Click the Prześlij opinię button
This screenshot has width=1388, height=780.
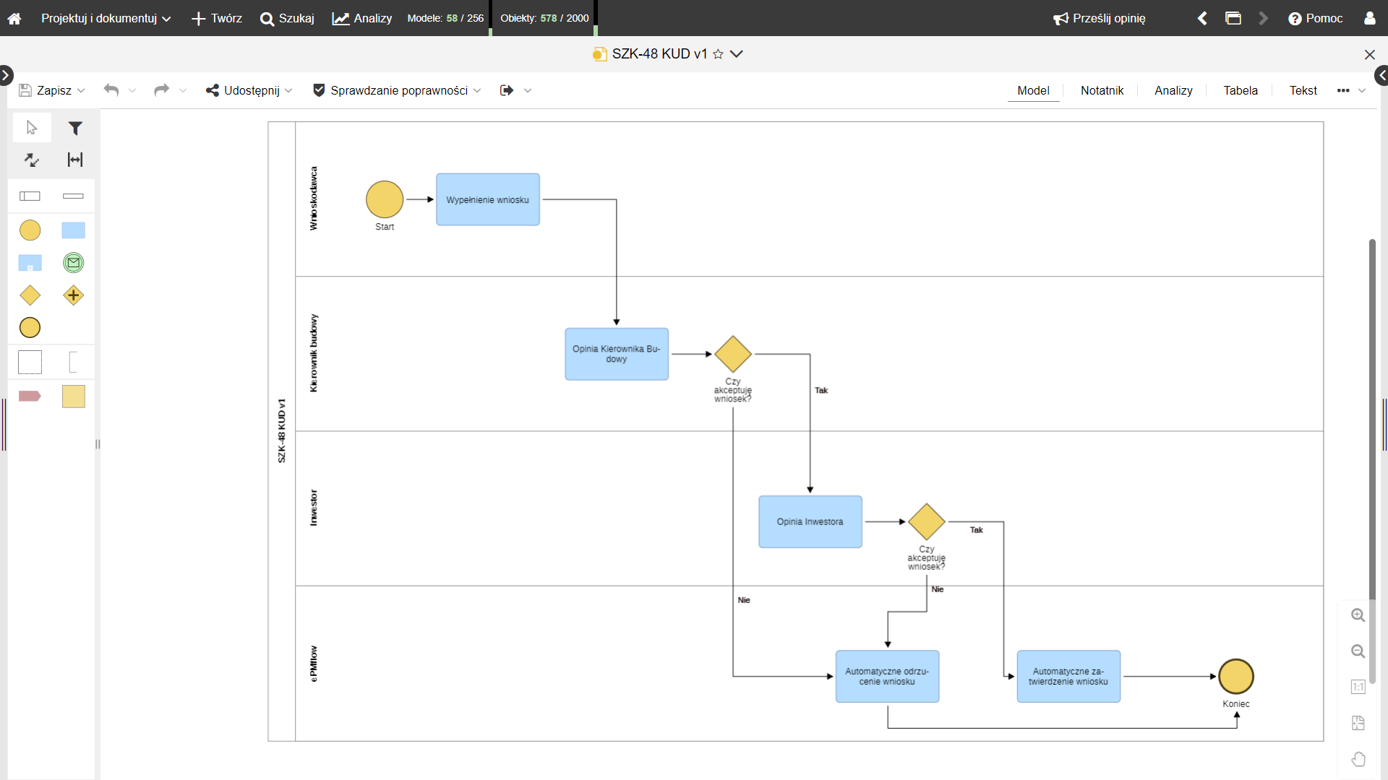[x=1100, y=18]
